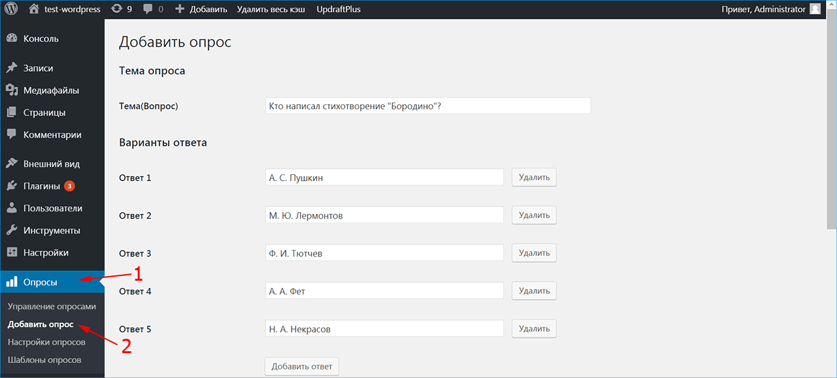Click the updates counter icon

[116, 9]
